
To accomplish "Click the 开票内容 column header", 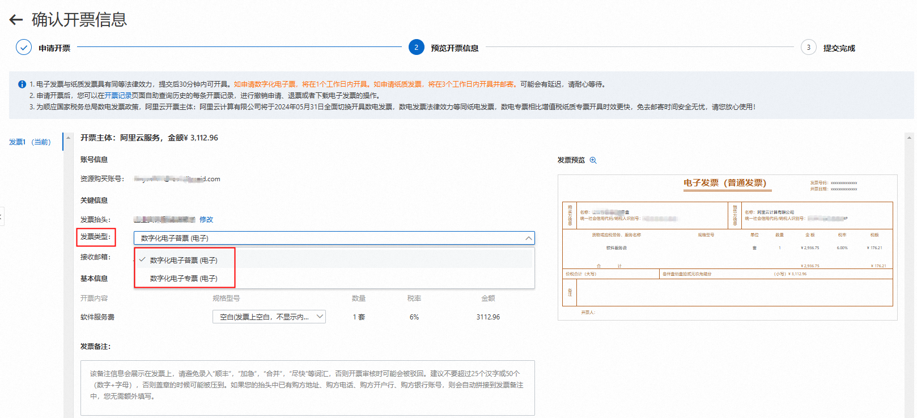I will 94,298.
